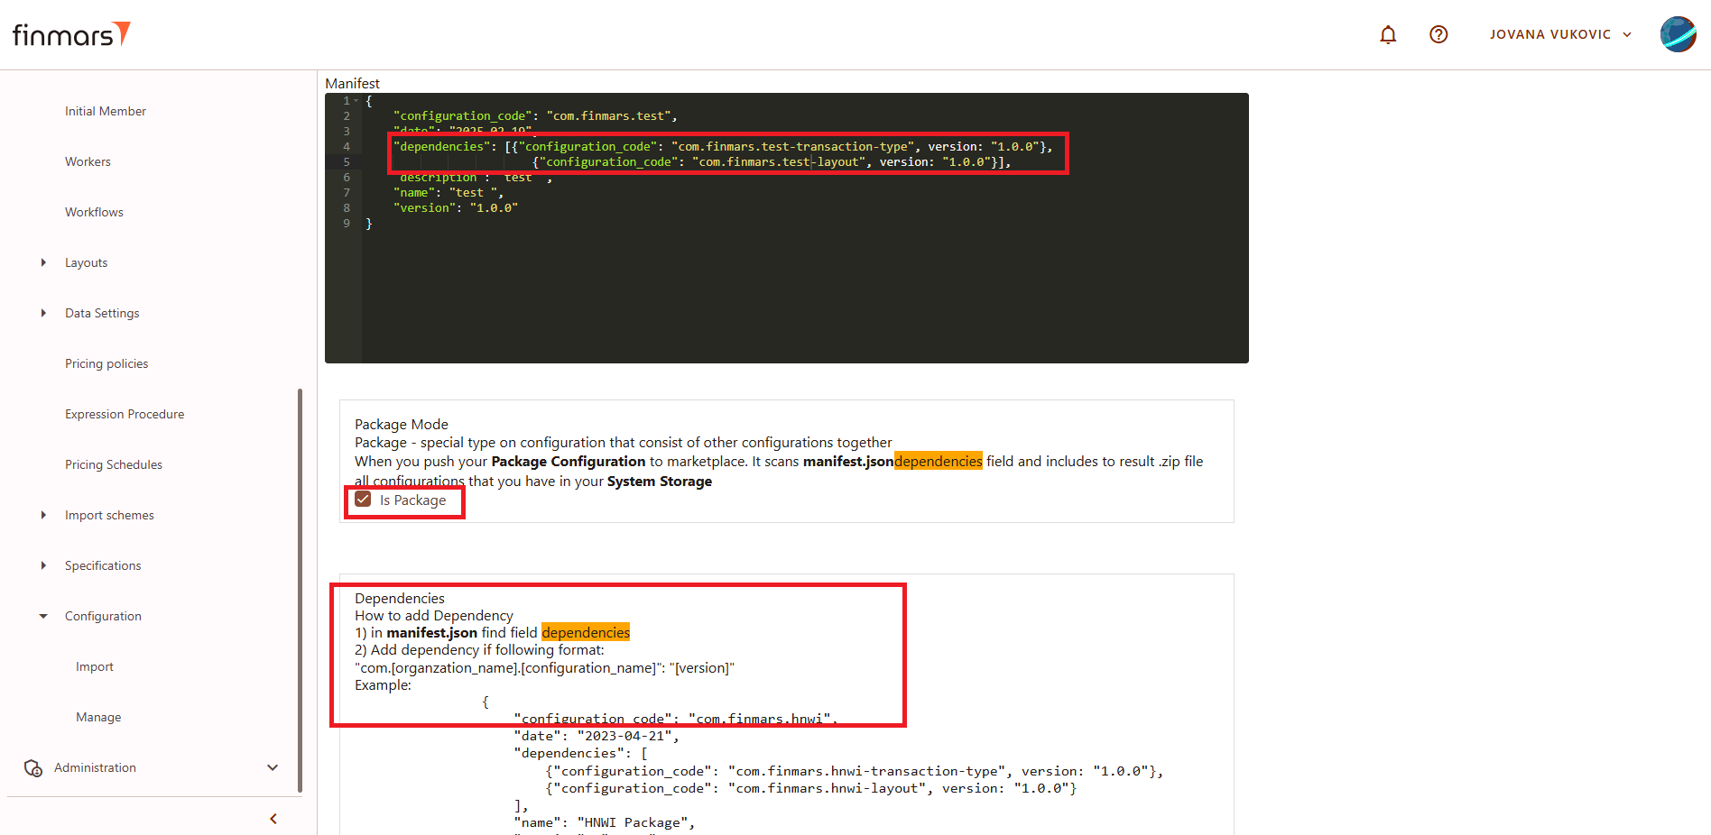
Task: Click the Administration section label
Action: (95, 767)
